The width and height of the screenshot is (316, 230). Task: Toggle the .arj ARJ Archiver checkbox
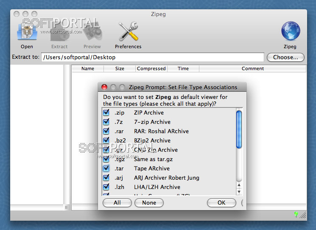[x=106, y=178]
